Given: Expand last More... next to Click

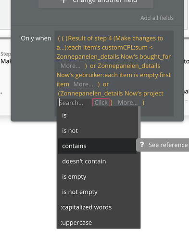Looking at the screenshot, I should point(128,103).
